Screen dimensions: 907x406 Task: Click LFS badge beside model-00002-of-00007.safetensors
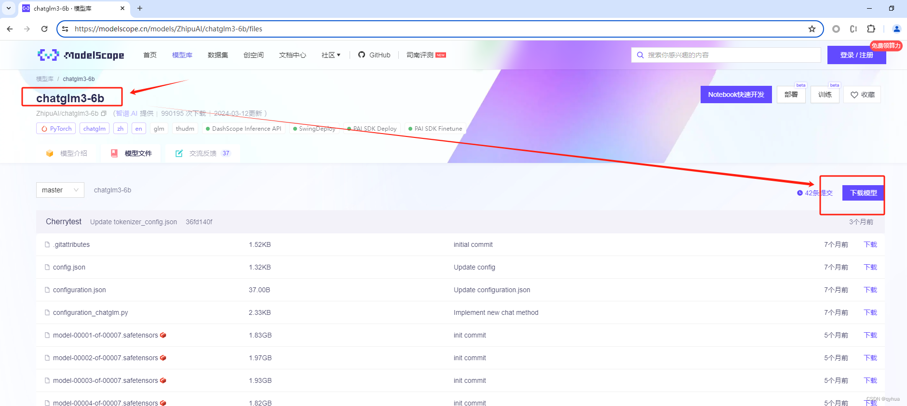[163, 358]
